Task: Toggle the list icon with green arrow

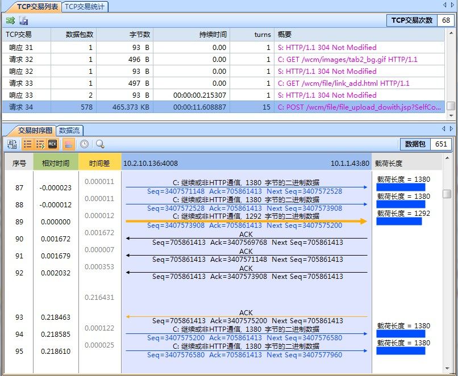Action: tap(40, 144)
